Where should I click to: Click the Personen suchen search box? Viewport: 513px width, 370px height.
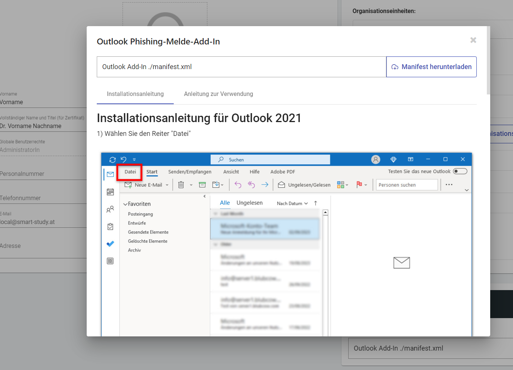pyautogui.click(x=407, y=185)
